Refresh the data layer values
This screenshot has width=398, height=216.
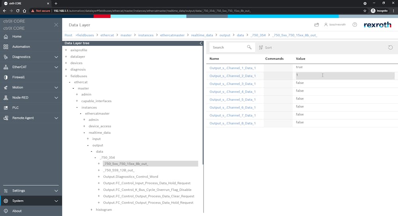point(390,48)
